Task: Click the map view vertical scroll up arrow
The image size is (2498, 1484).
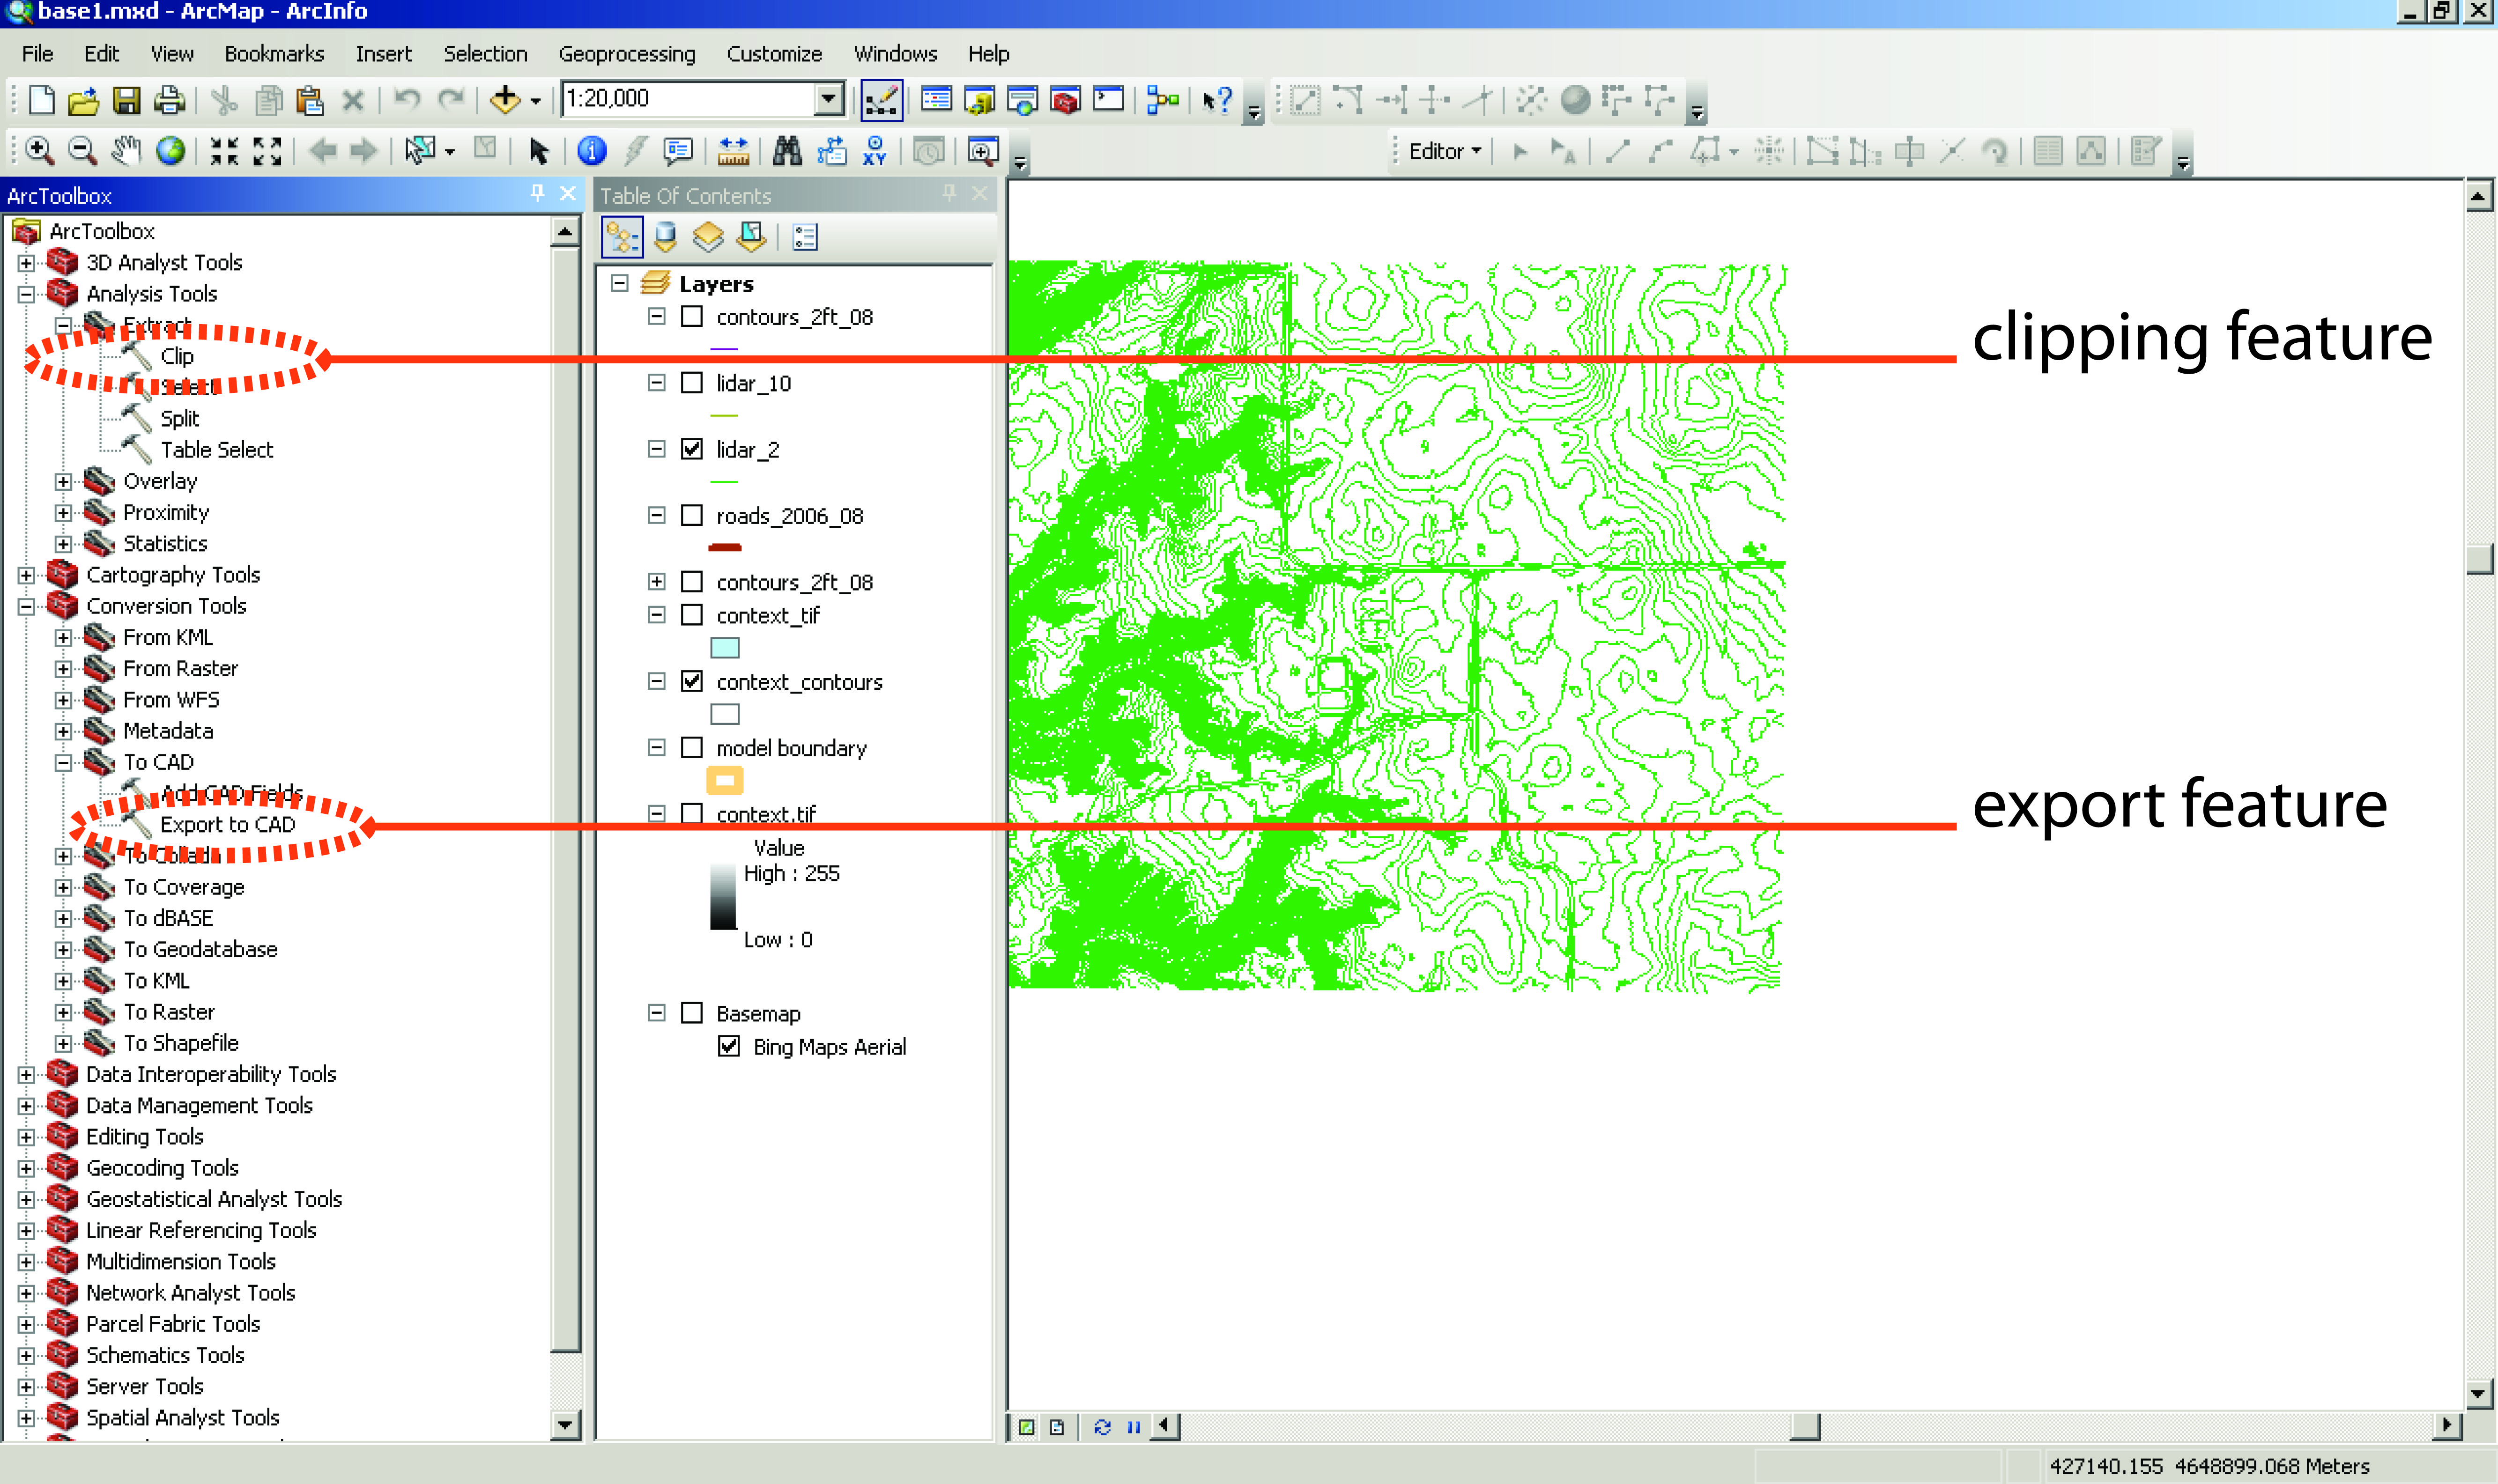Action: pyautogui.click(x=2477, y=196)
